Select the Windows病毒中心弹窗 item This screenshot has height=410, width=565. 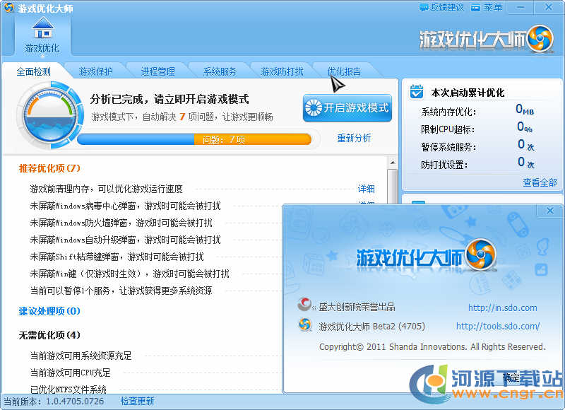[x=125, y=206]
